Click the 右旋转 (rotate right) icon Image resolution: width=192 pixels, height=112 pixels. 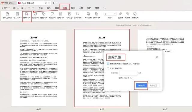127,14
